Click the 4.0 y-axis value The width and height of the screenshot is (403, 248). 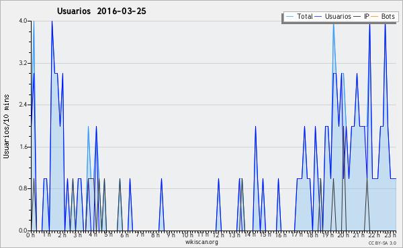23,21
